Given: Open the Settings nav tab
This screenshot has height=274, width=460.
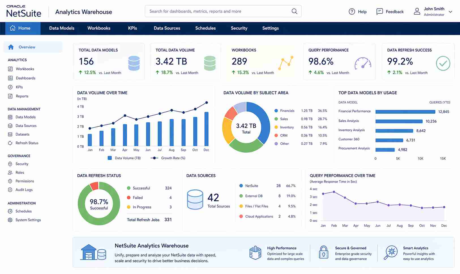Looking at the screenshot, I should click(271, 28).
